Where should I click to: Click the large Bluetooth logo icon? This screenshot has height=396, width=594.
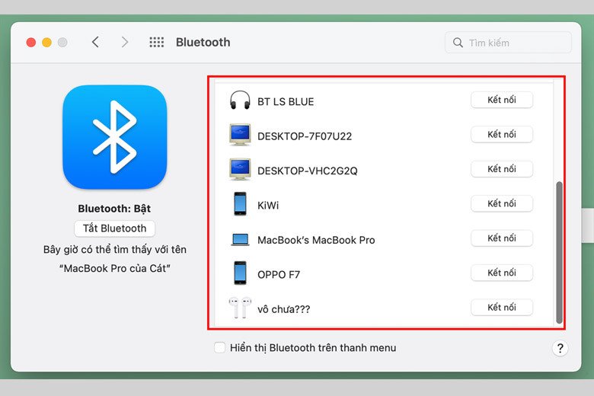[115, 137]
